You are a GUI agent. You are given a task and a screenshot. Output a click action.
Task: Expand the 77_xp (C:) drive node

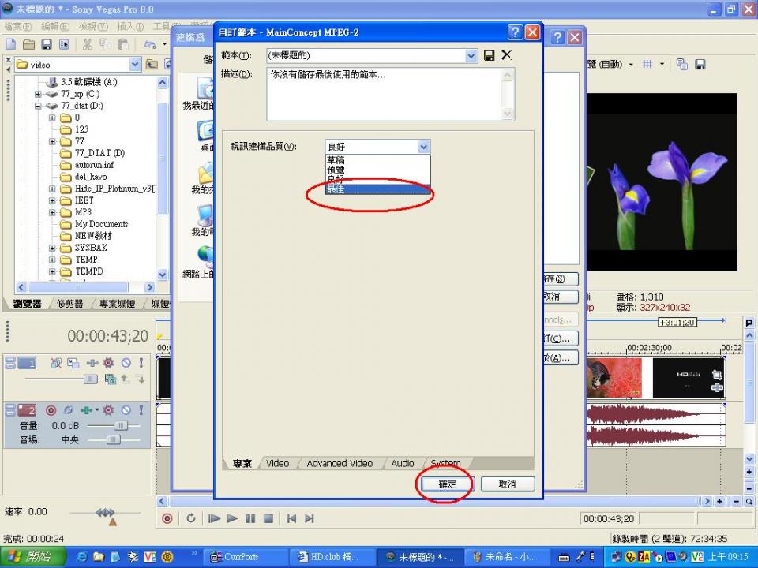pyautogui.click(x=38, y=94)
